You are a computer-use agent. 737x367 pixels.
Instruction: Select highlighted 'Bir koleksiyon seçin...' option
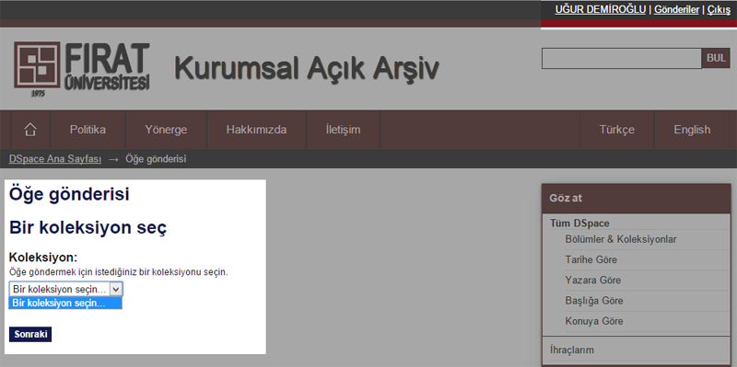pos(65,304)
